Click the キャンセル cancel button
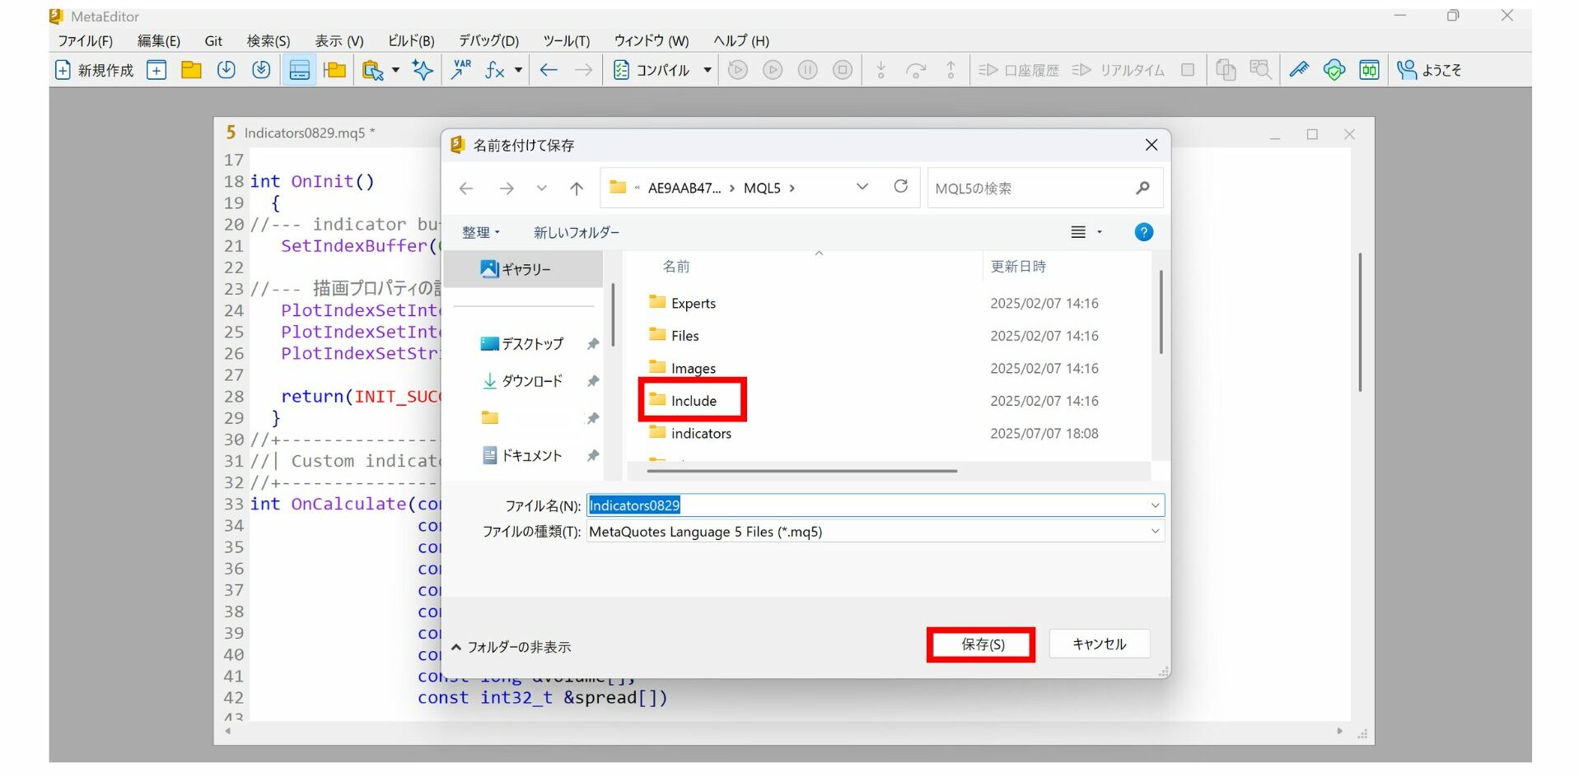The width and height of the screenshot is (1579, 777). (x=1099, y=644)
